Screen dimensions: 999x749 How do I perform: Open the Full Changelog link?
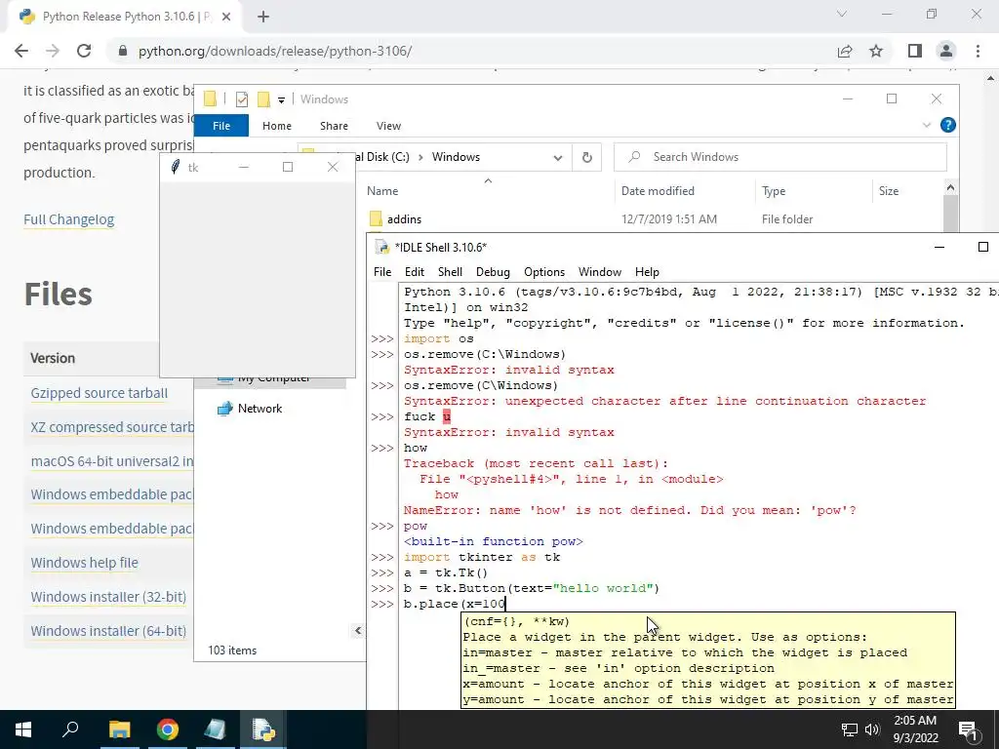69,219
